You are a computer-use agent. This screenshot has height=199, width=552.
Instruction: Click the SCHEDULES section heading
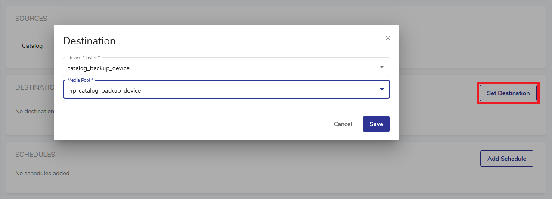[35, 154]
